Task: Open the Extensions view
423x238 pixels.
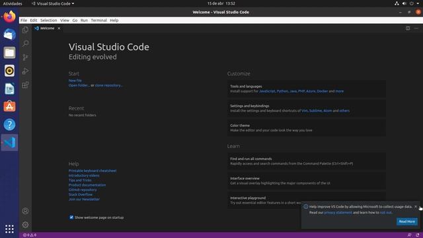Action: [x=25, y=85]
